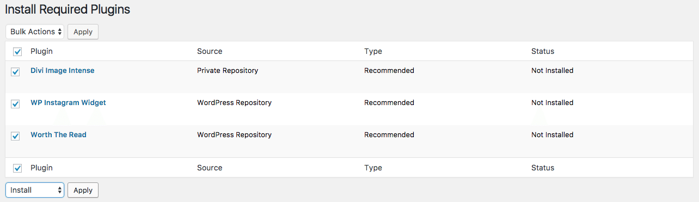Click the footer Plugin column label

coord(41,168)
